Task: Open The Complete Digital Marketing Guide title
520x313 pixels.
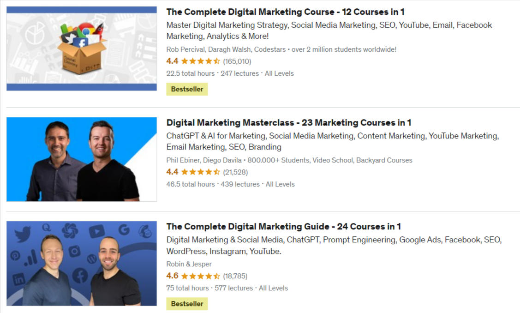Action: coord(284,227)
